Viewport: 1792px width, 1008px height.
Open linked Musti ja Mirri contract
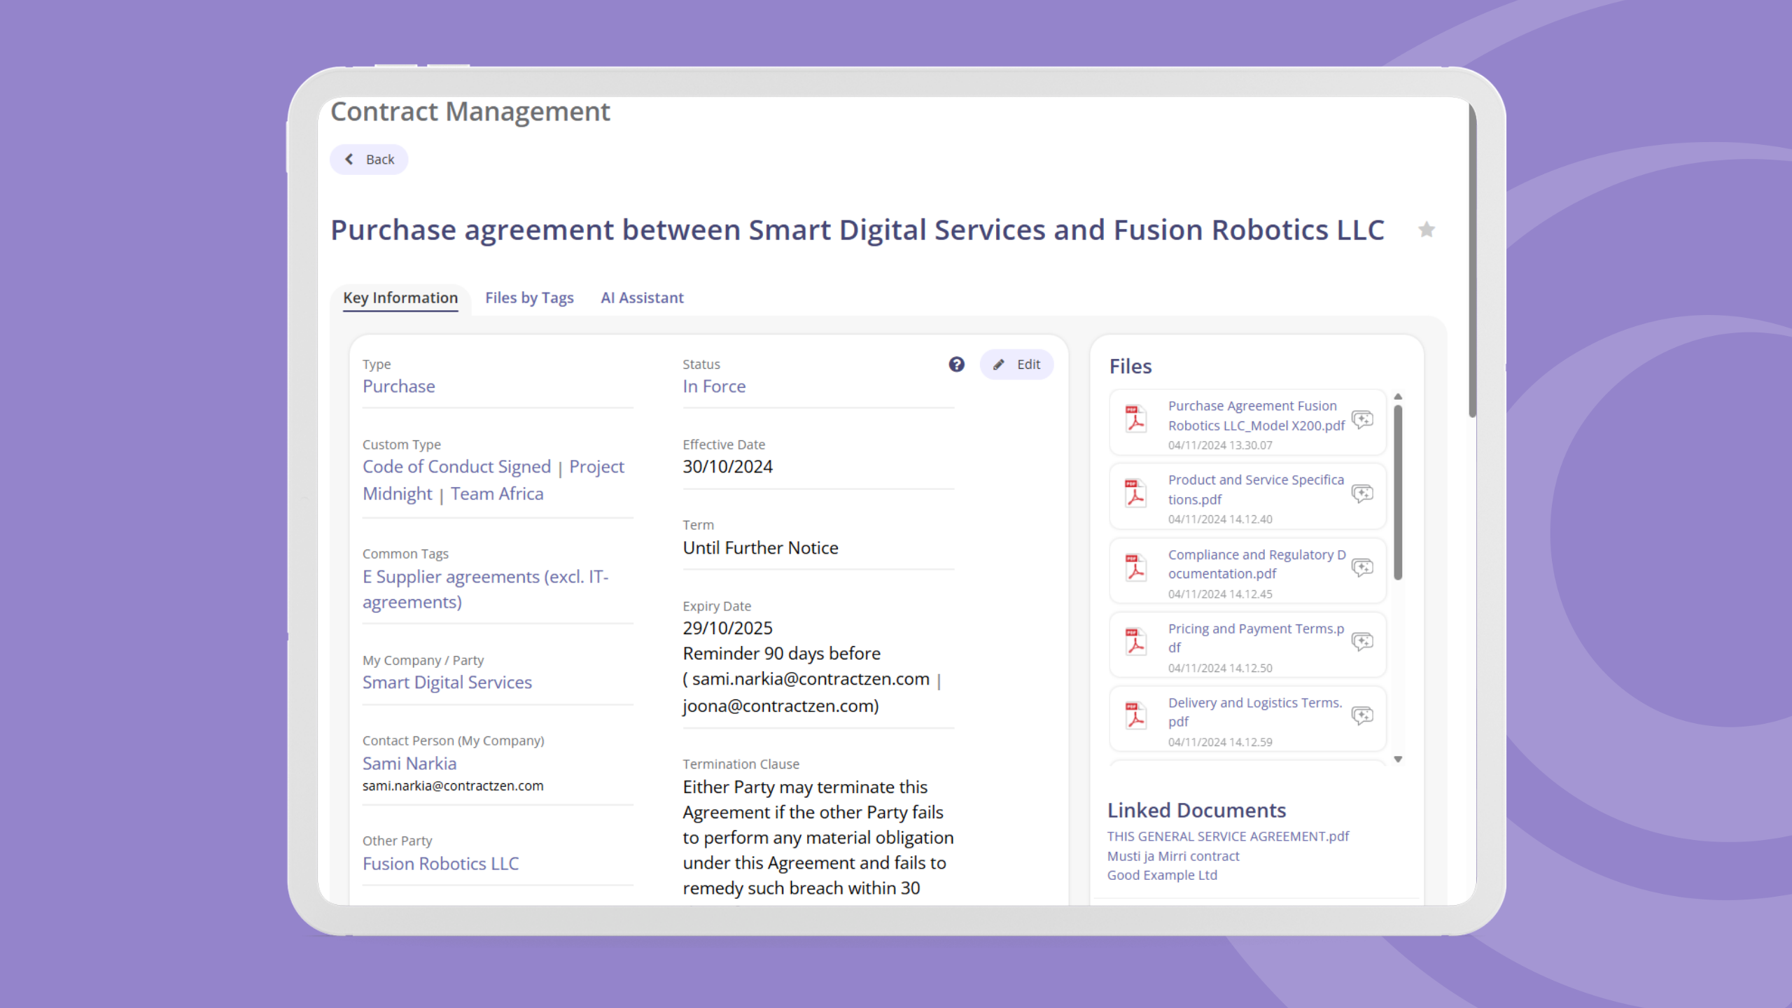click(1173, 856)
